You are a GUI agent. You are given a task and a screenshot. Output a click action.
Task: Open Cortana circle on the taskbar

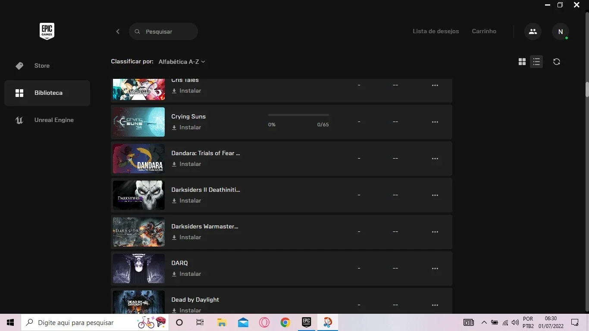click(x=179, y=322)
